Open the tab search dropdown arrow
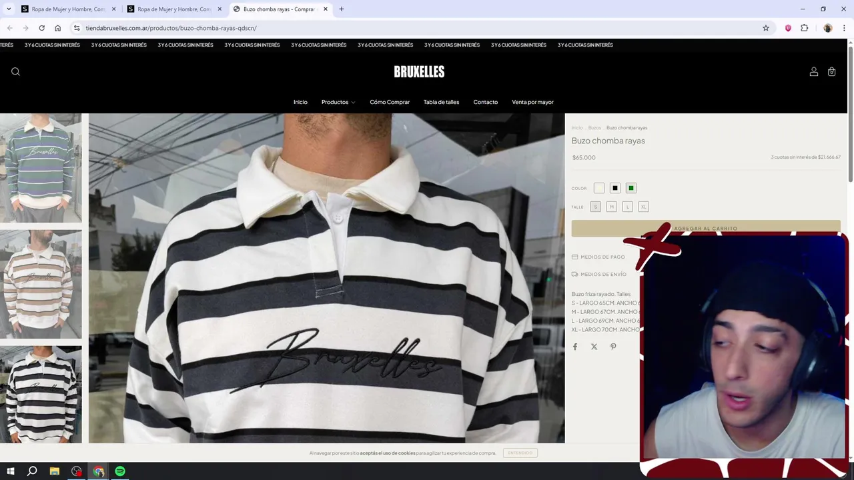 [9, 9]
